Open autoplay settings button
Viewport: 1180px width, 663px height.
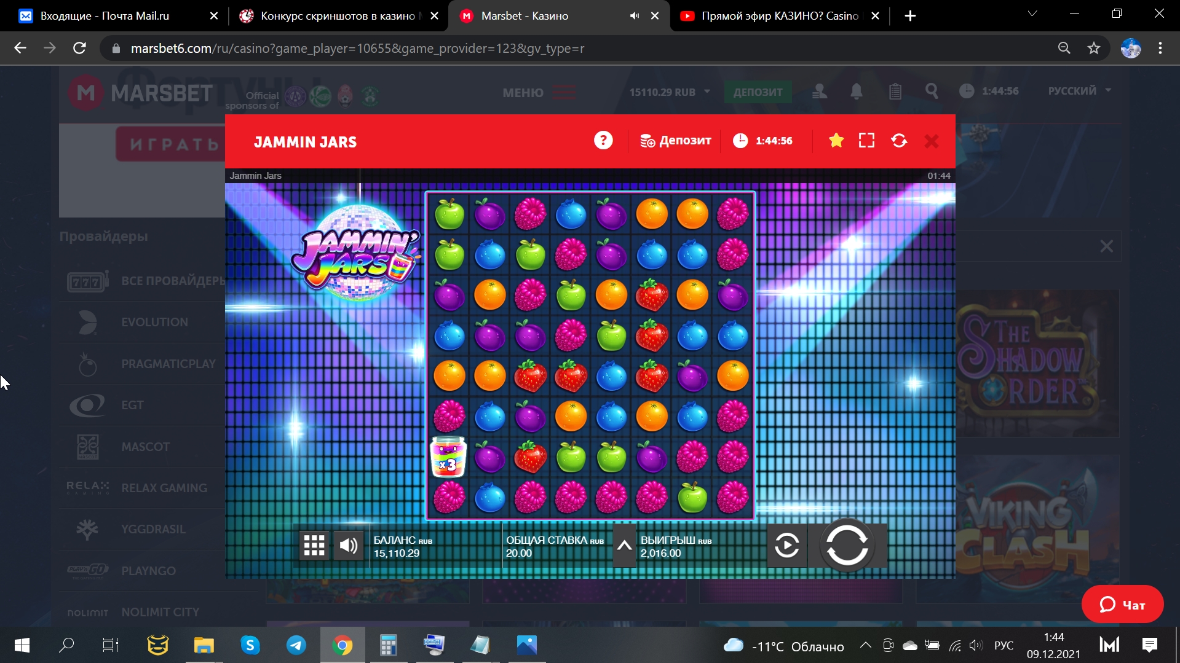tap(787, 545)
